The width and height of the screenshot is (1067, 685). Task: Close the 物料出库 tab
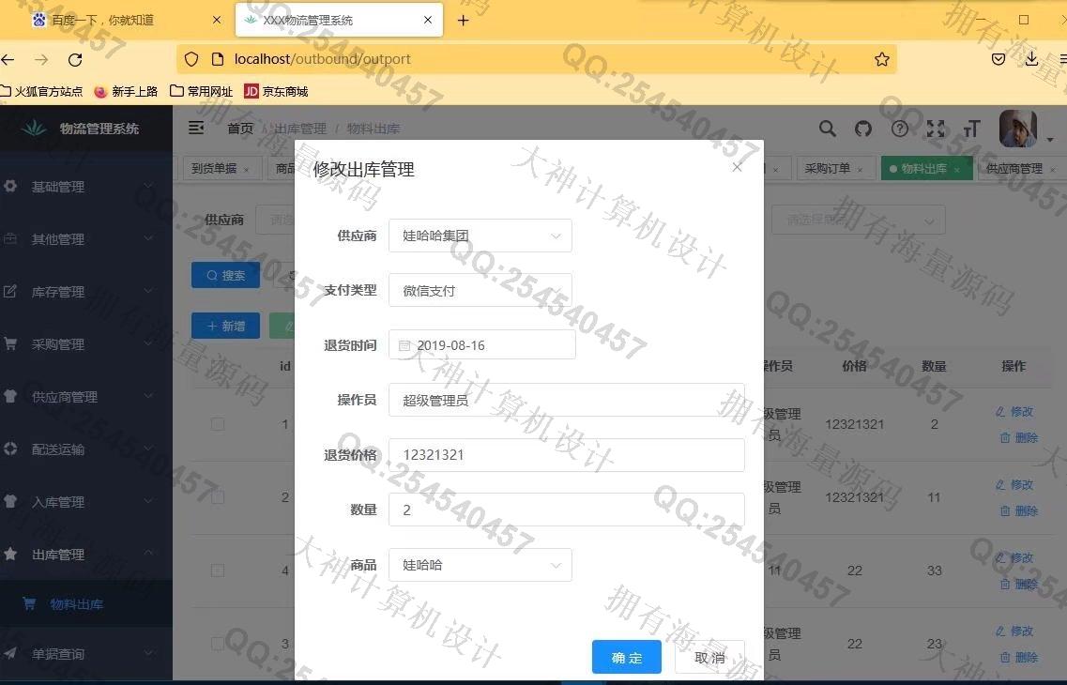[x=957, y=170]
